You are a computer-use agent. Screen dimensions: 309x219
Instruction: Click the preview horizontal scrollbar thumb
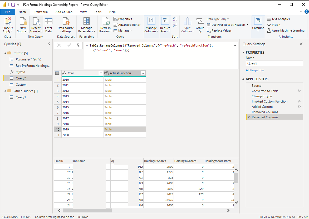pos(87,210)
